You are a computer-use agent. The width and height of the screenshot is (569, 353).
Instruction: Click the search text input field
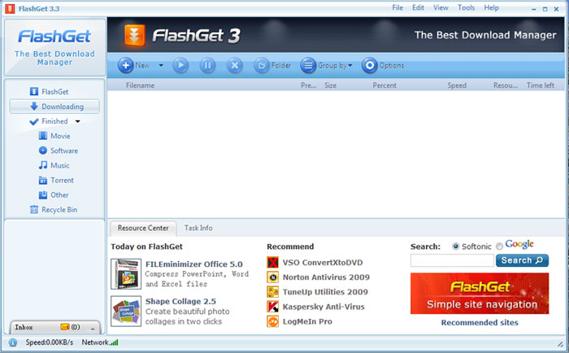point(452,261)
